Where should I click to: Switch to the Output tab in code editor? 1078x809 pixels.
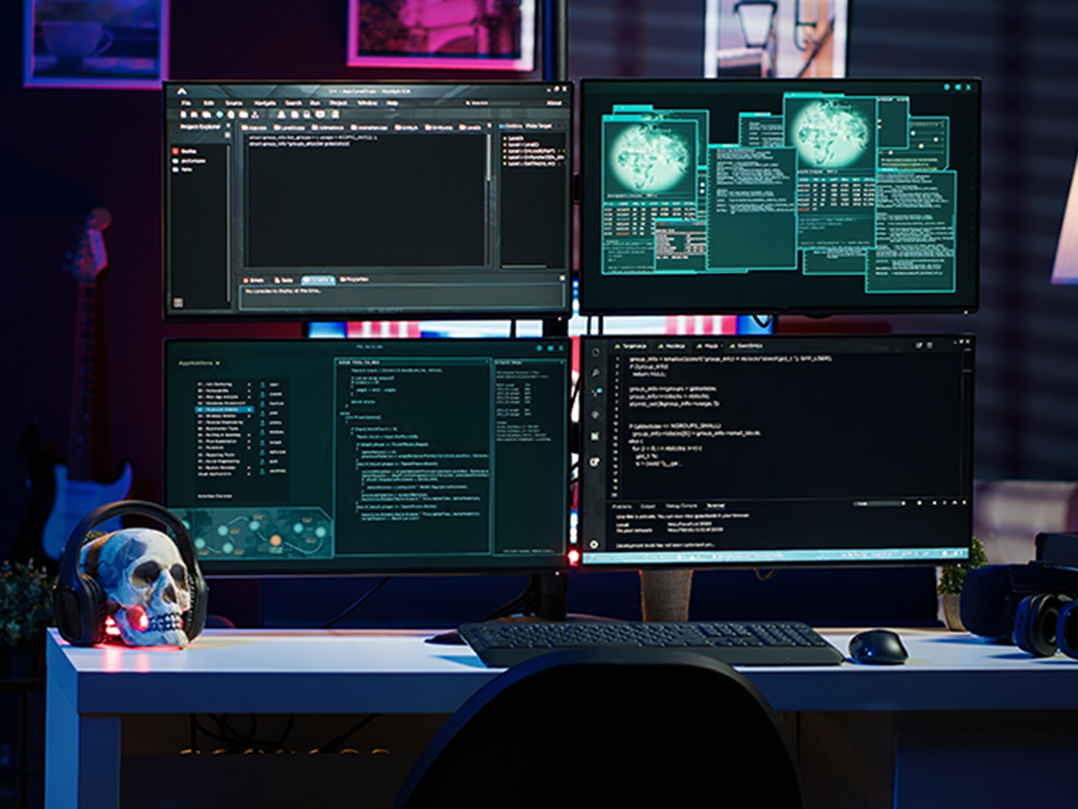coord(648,506)
